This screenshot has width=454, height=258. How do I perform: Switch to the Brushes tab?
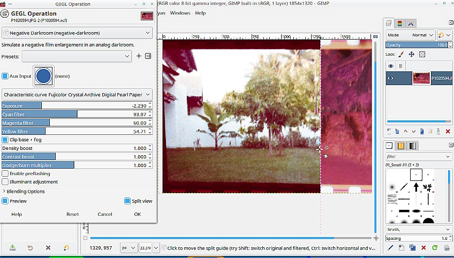point(389,146)
